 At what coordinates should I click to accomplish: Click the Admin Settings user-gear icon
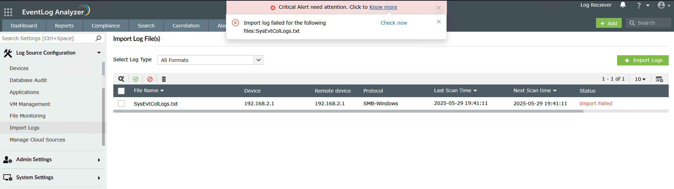click(8, 160)
